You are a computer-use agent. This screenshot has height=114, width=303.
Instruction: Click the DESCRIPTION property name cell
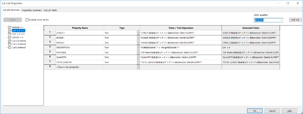[80, 48]
